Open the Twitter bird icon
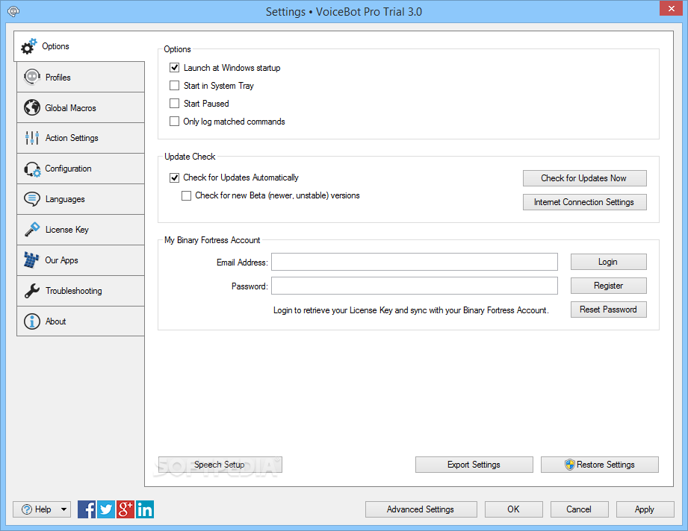688x531 pixels. click(x=106, y=509)
